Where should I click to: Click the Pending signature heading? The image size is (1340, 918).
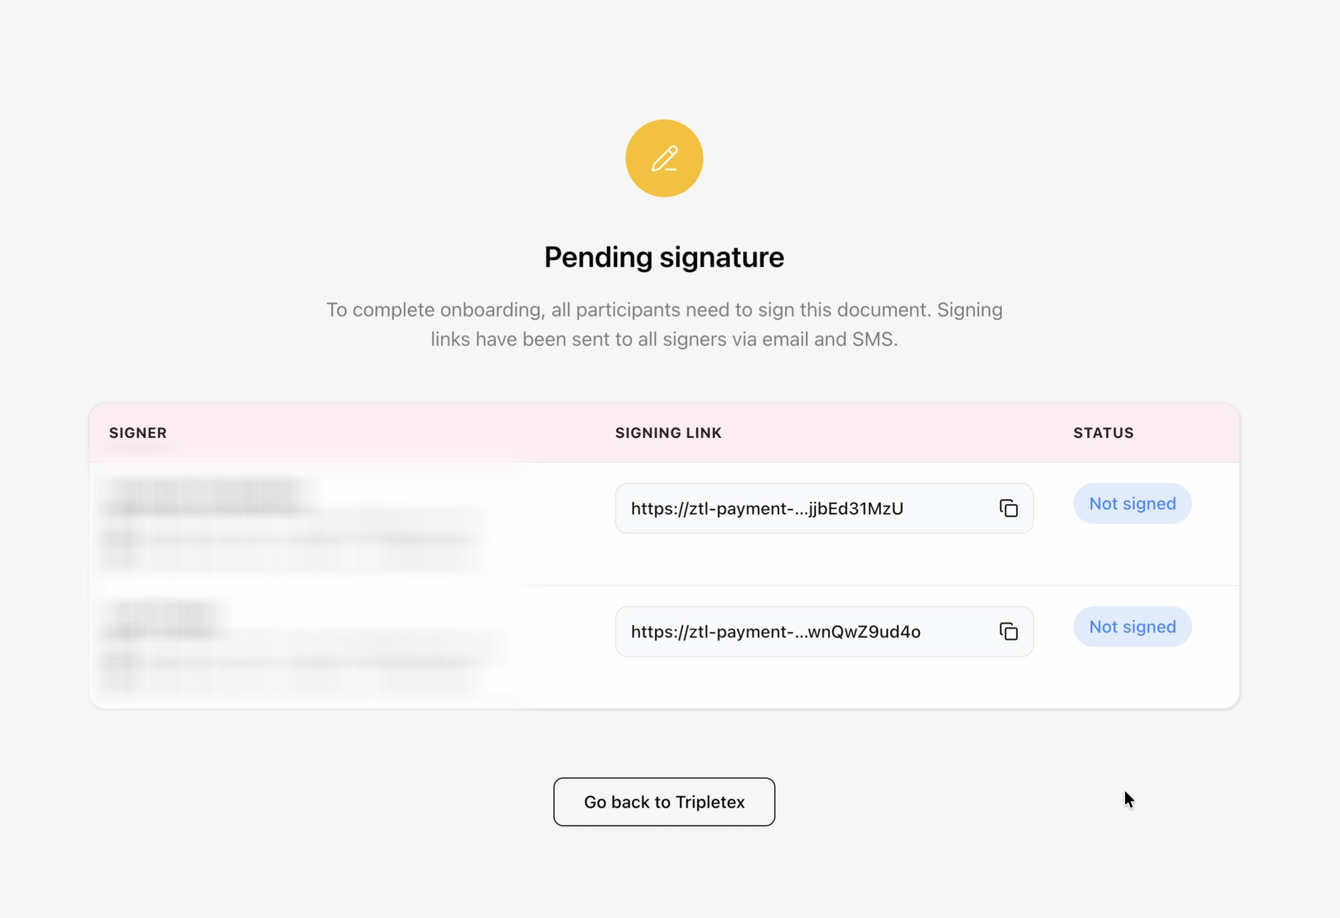(664, 257)
